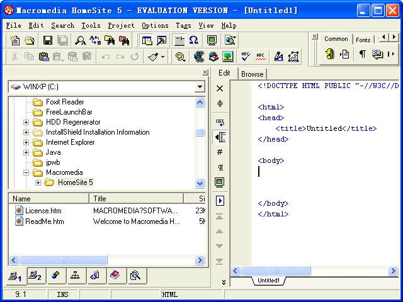Image resolution: width=403 pixels, height=302 pixels.
Task: Toggle word wrap in the editor gutter
Action: 220,122
